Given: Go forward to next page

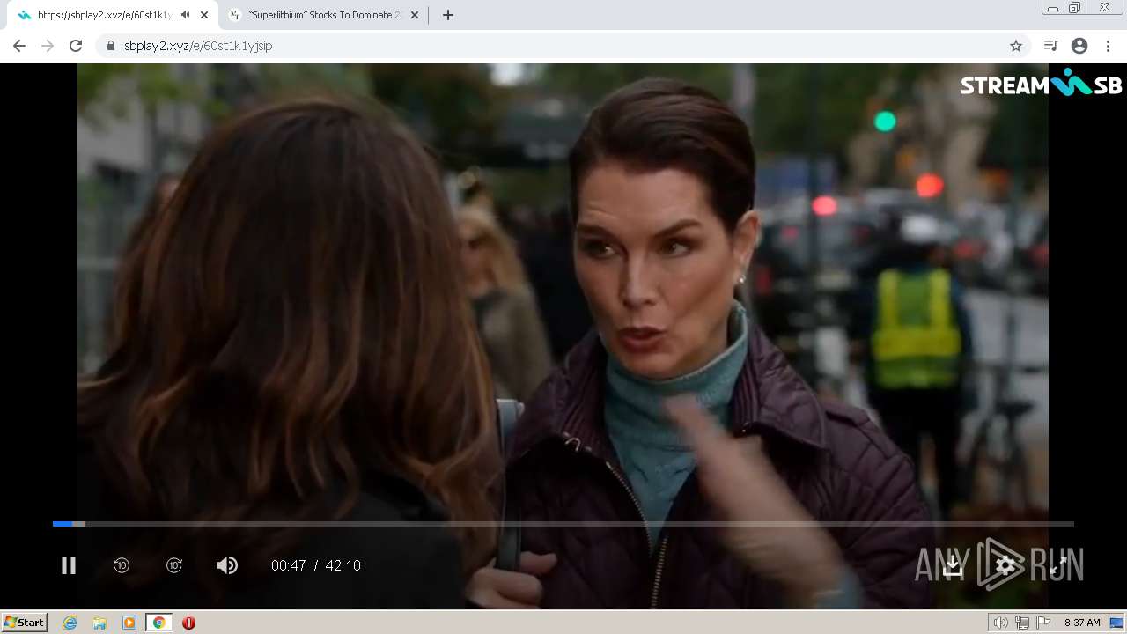Looking at the screenshot, I should point(48,46).
